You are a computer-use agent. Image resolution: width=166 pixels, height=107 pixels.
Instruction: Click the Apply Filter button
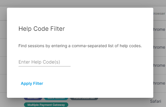[x=32, y=83]
